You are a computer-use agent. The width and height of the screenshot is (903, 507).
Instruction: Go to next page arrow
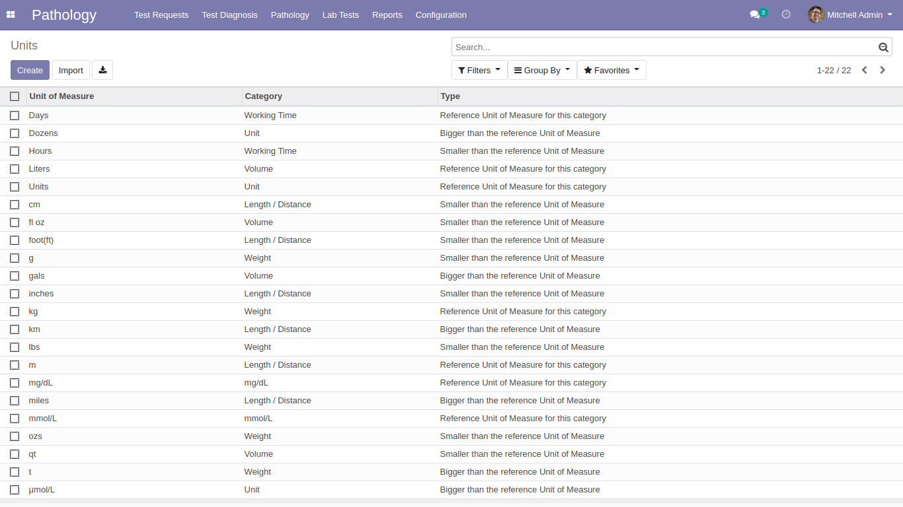point(883,70)
